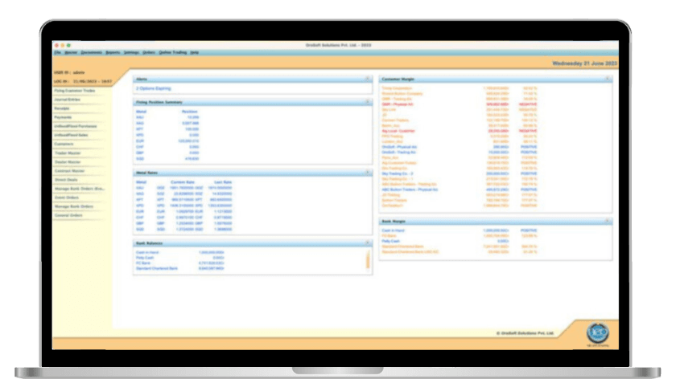Open the File menu
The image size is (676, 379).
57,52
